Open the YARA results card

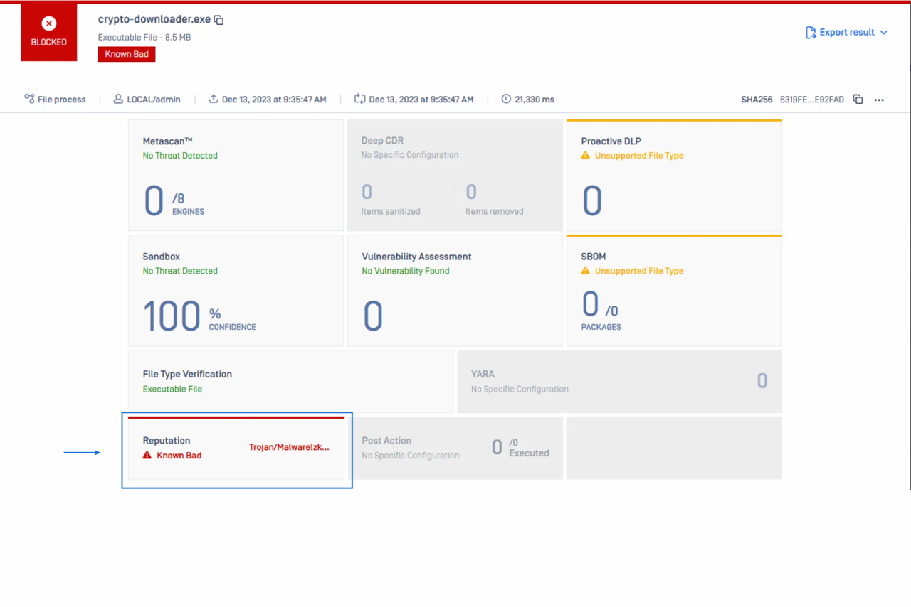619,382
